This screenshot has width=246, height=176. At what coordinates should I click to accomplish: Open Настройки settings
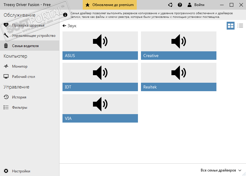30,171
